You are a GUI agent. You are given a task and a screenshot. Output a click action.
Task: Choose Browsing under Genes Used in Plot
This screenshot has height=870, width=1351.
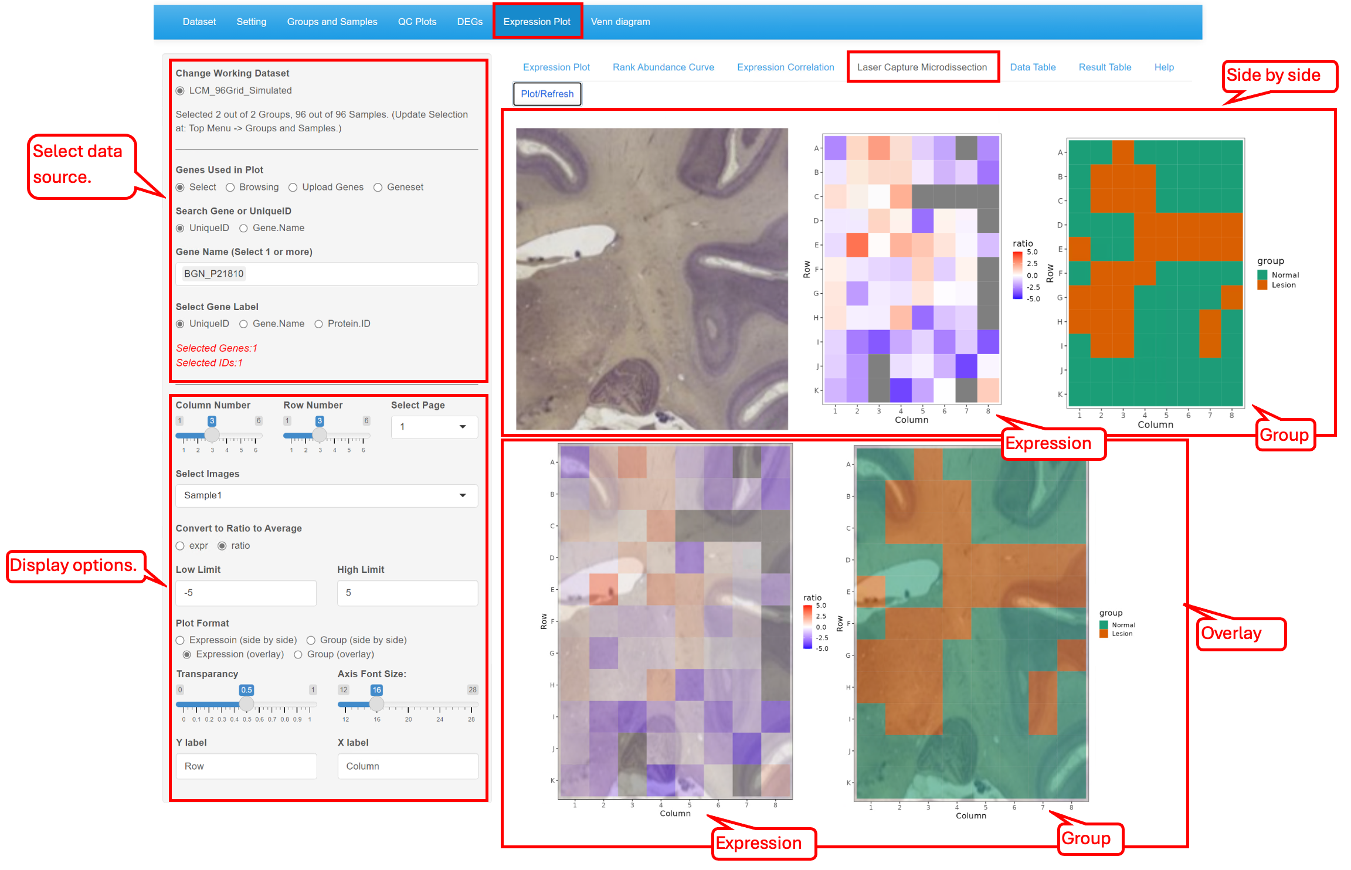230,188
